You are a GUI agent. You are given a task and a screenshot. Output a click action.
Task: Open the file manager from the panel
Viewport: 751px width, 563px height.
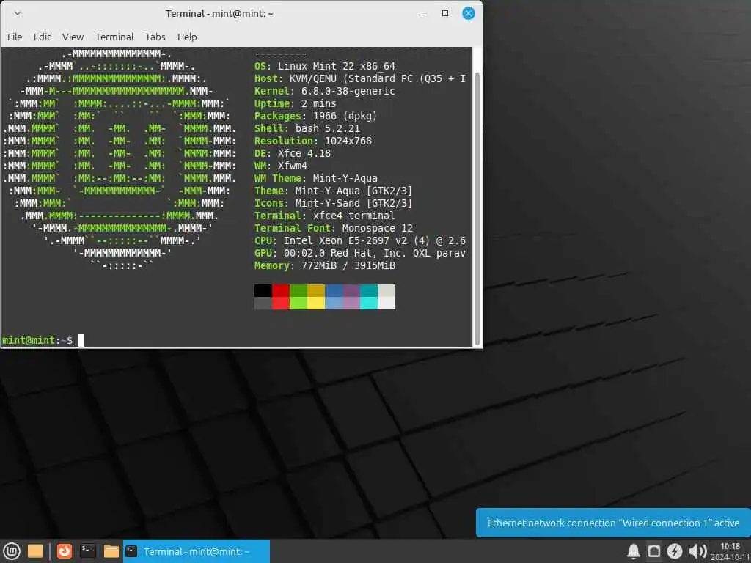[111, 551]
